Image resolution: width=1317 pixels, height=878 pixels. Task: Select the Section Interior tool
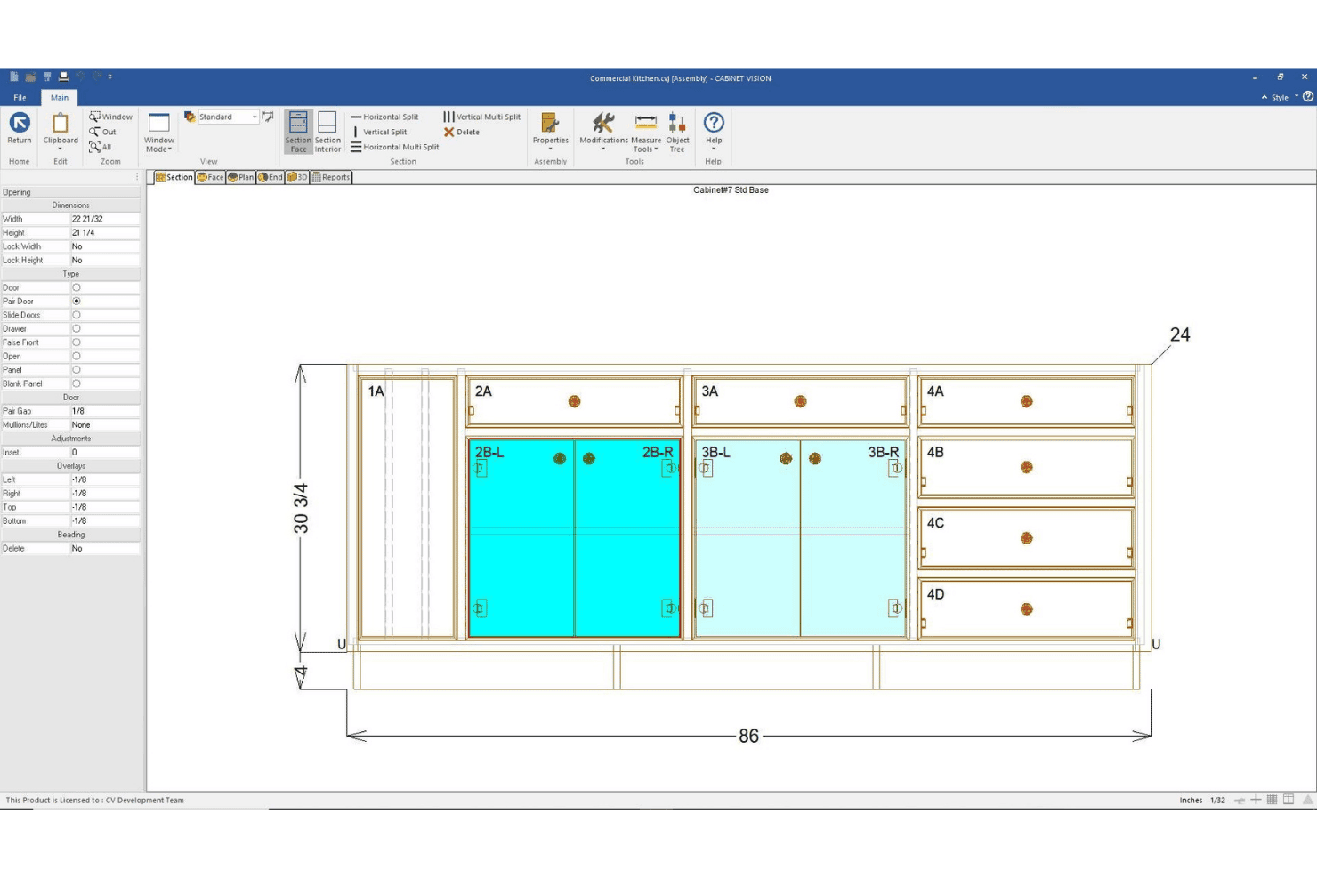pos(327,132)
